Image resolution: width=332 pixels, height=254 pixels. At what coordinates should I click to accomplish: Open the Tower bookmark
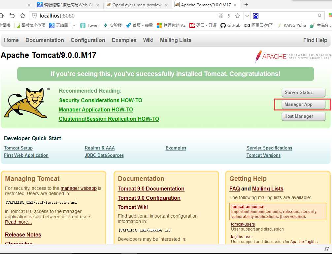(90, 25)
